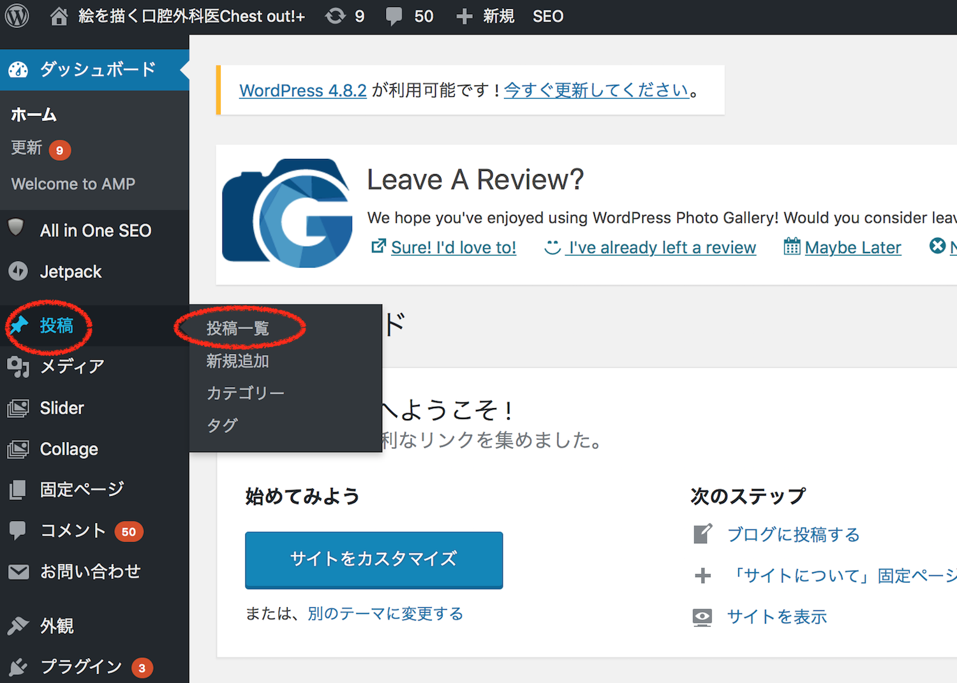Image resolution: width=957 pixels, height=683 pixels.
Task: Click the 外観 paintbrush icon
Action: (x=18, y=626)
